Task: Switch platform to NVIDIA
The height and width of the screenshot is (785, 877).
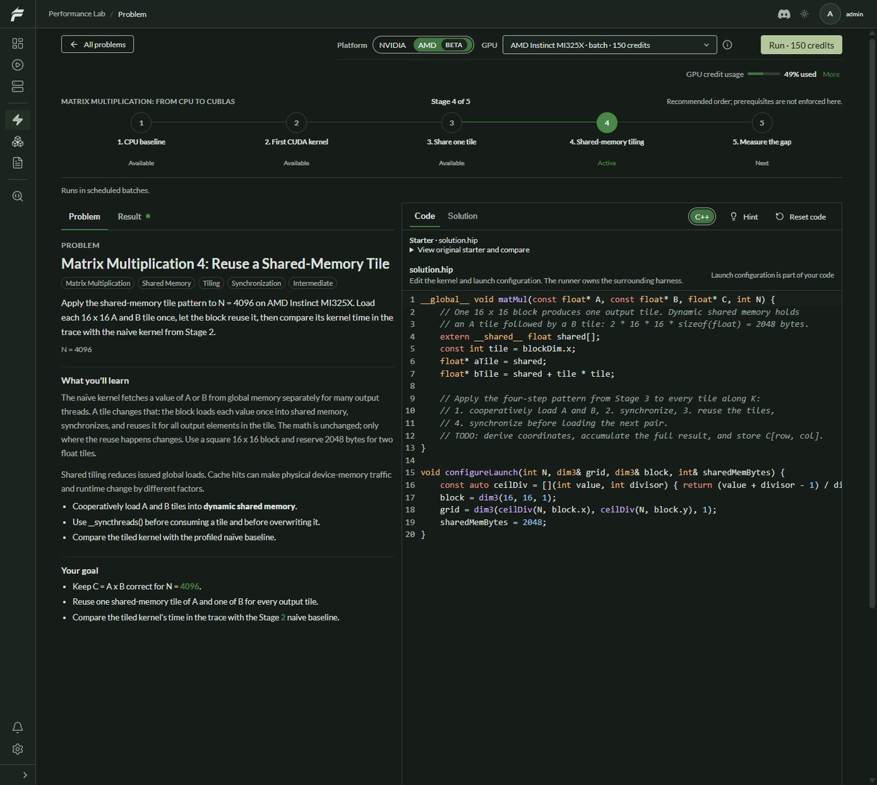Action: (x=393, y=45)
